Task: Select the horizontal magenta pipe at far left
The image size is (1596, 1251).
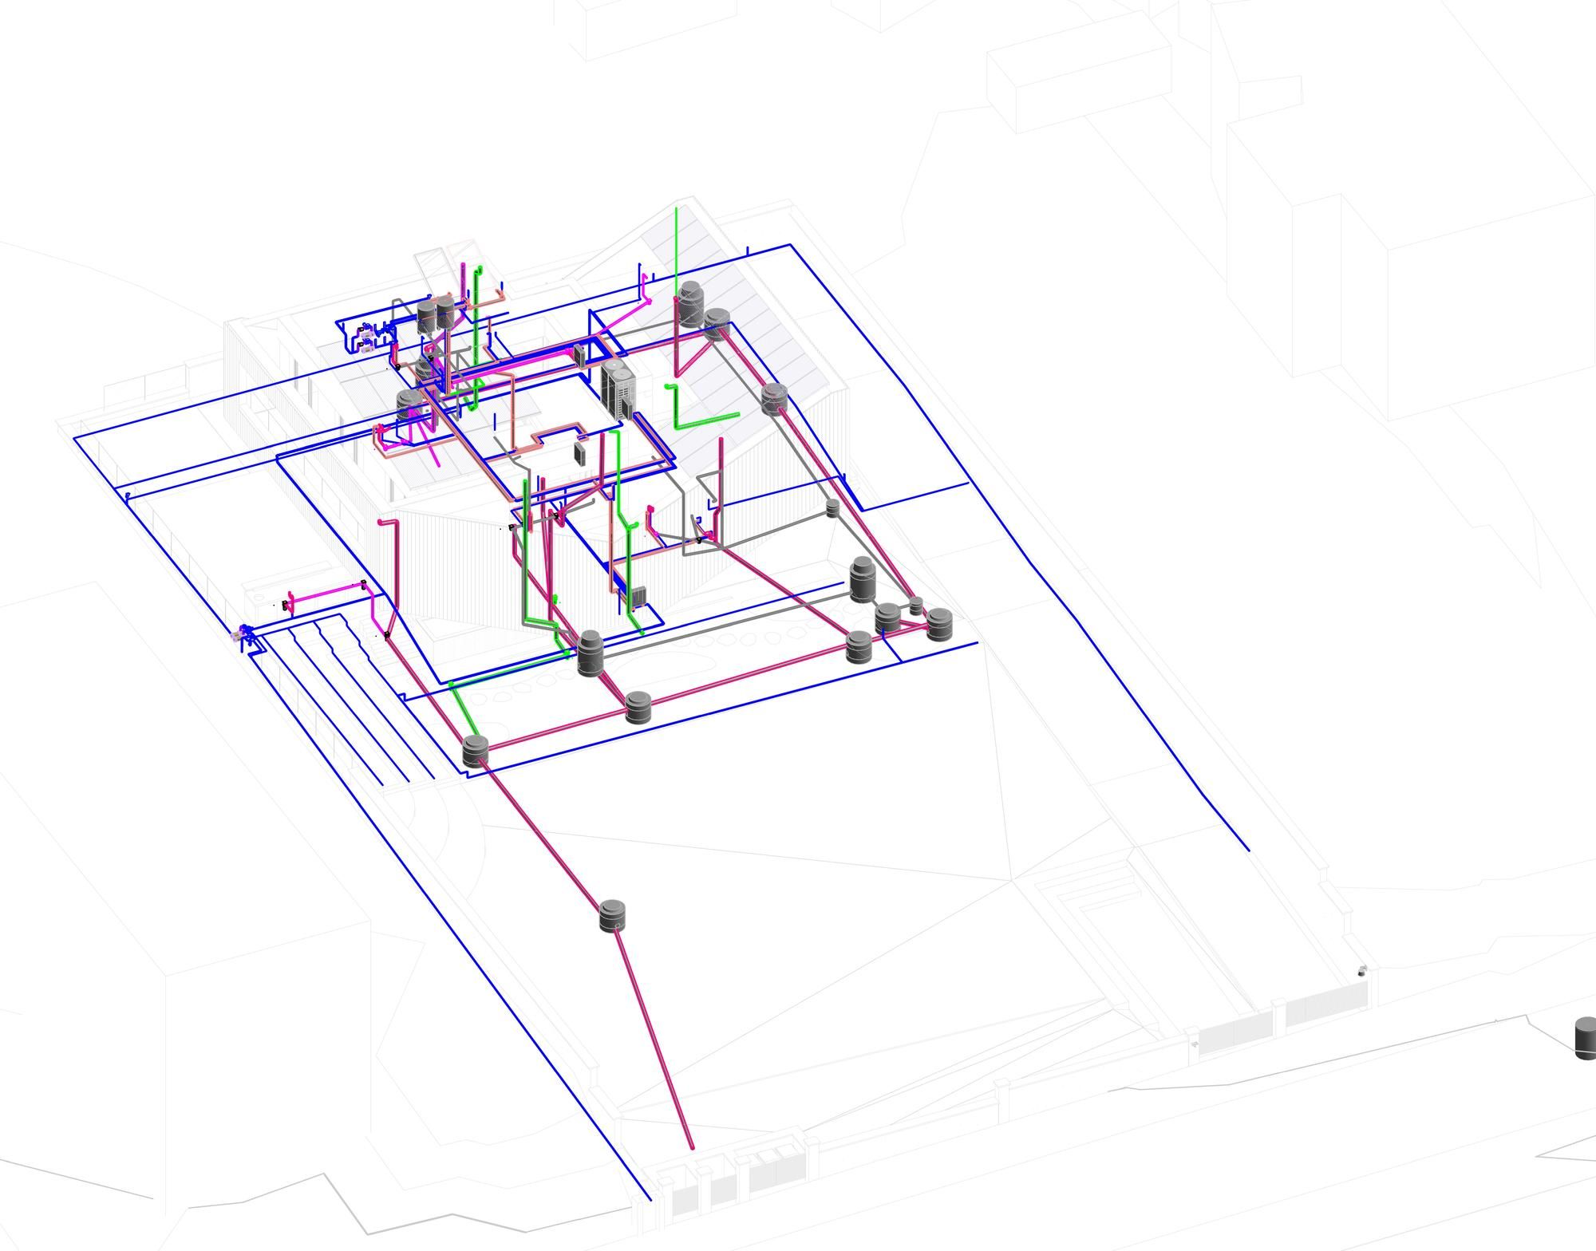Action: tap(327, 590)
